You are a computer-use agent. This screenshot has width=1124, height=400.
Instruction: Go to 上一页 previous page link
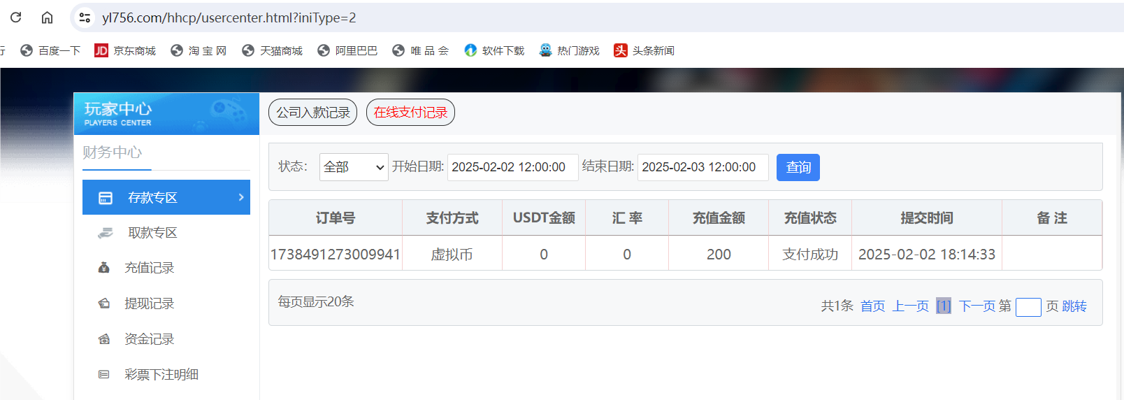click(x=911, y=306)
